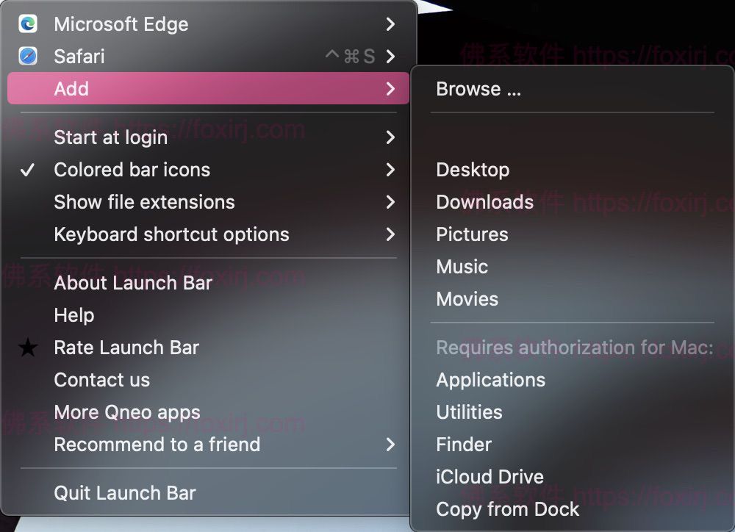Viewport: 735px width, 532px height.
Task: Toggle the Colored bar icons checkmark
Action: [x=26, y=170]
